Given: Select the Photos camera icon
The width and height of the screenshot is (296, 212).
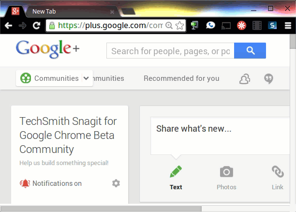Looking at the screenshot, I should click(226, 172).
